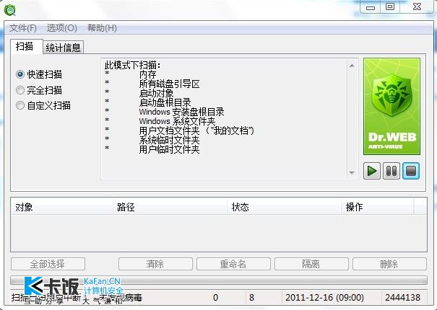Image resolution: width=437 pixels, height=310 pixels.
Task: Close the Dr.Web scanner window
Action: tap(417, 6)
